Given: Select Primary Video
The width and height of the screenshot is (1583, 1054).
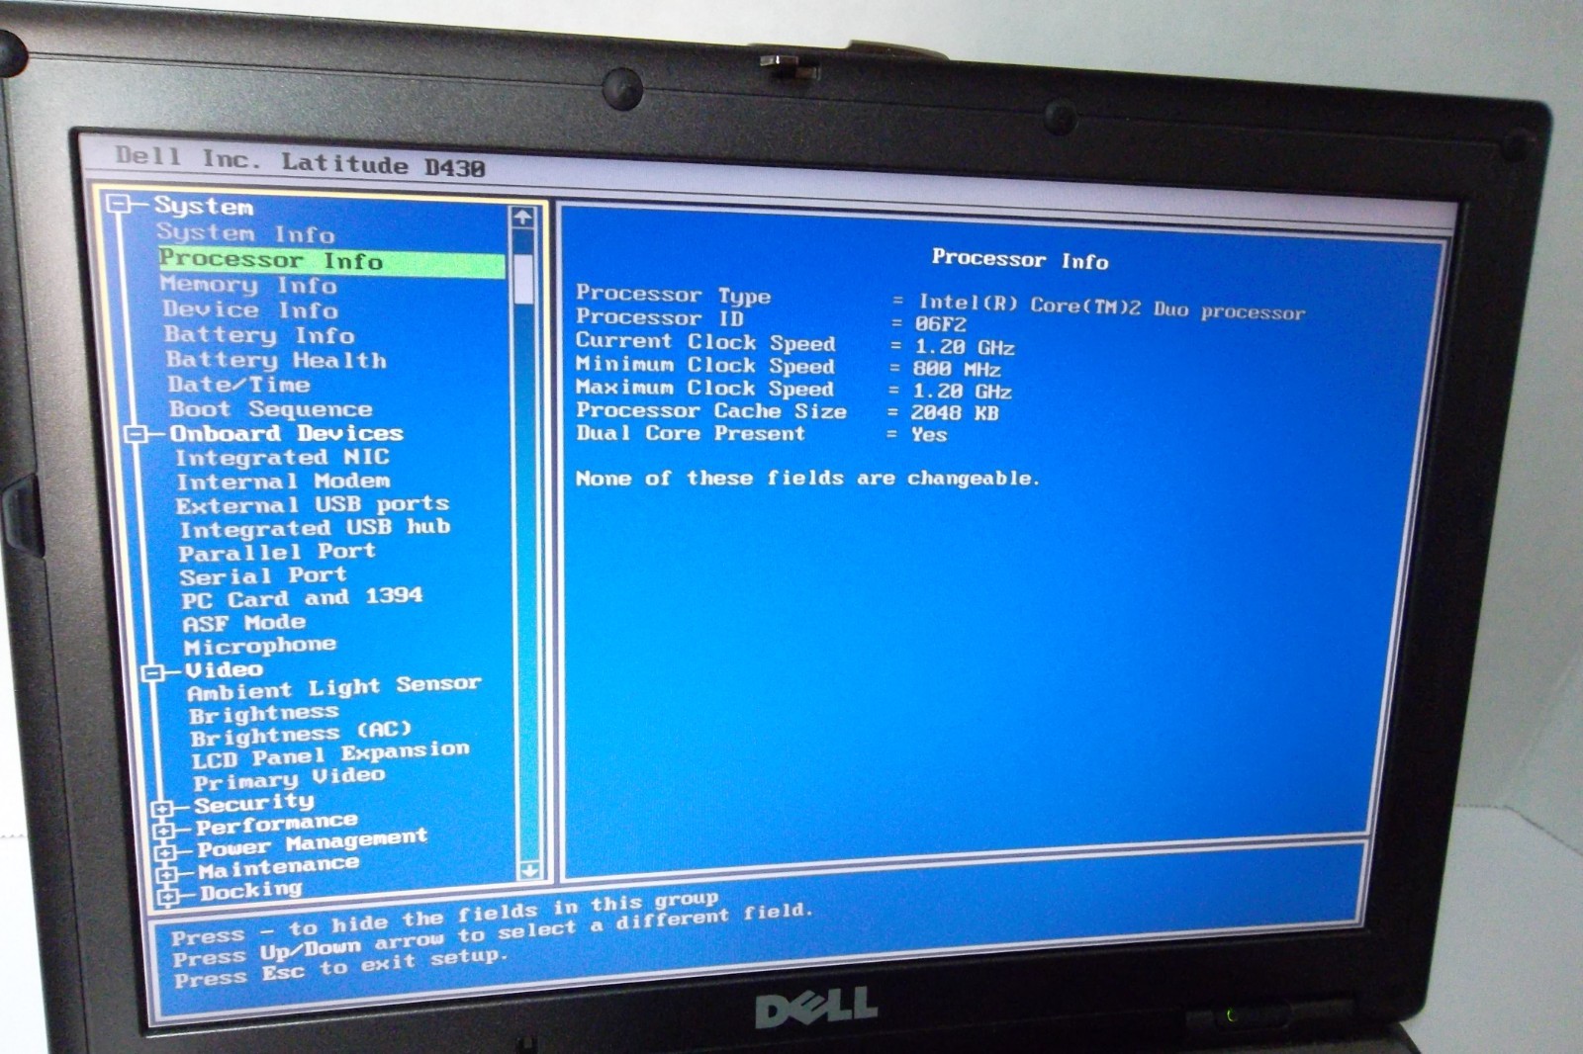Looking at the screenshot, I should coord(289,778).
